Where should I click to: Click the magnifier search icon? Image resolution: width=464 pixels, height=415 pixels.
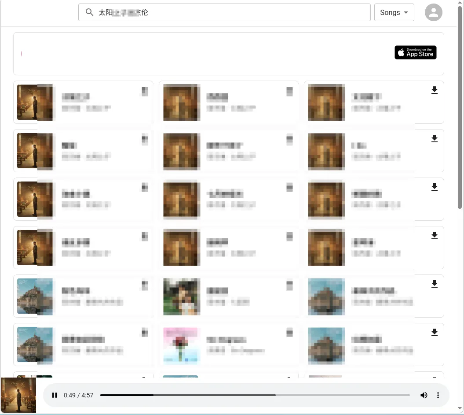click(89, 12)
